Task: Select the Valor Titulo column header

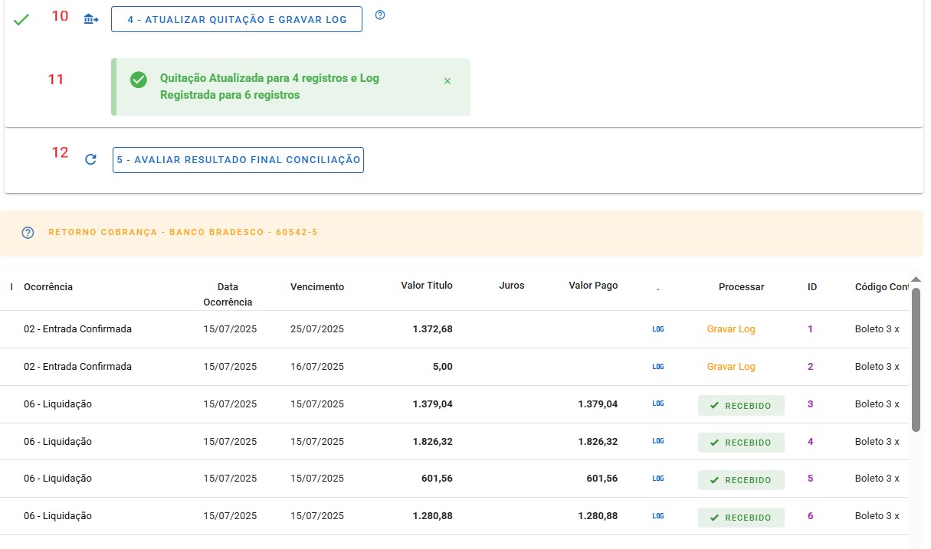Action: 427,286
